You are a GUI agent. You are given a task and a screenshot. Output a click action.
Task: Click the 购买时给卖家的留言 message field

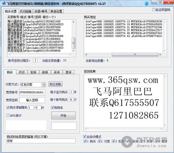click(41, 141)
